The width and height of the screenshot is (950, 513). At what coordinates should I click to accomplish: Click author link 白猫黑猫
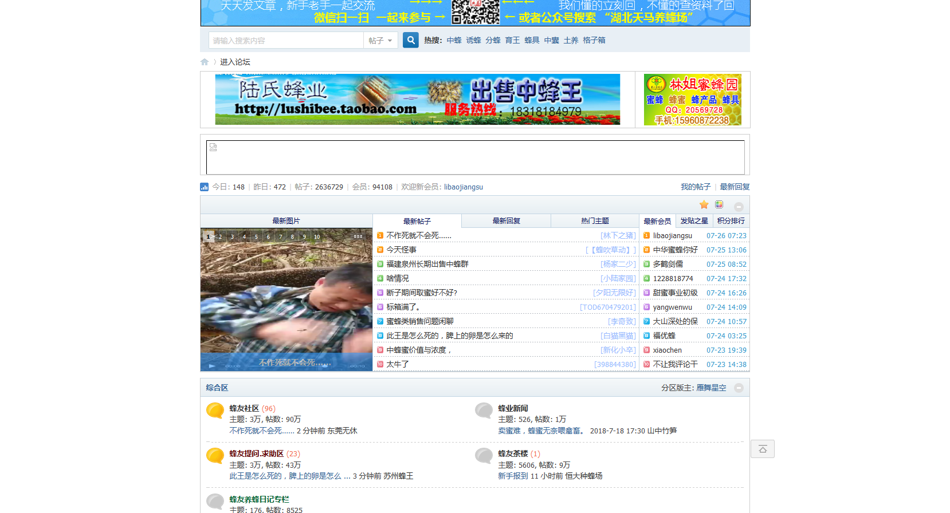coord(618,336)
